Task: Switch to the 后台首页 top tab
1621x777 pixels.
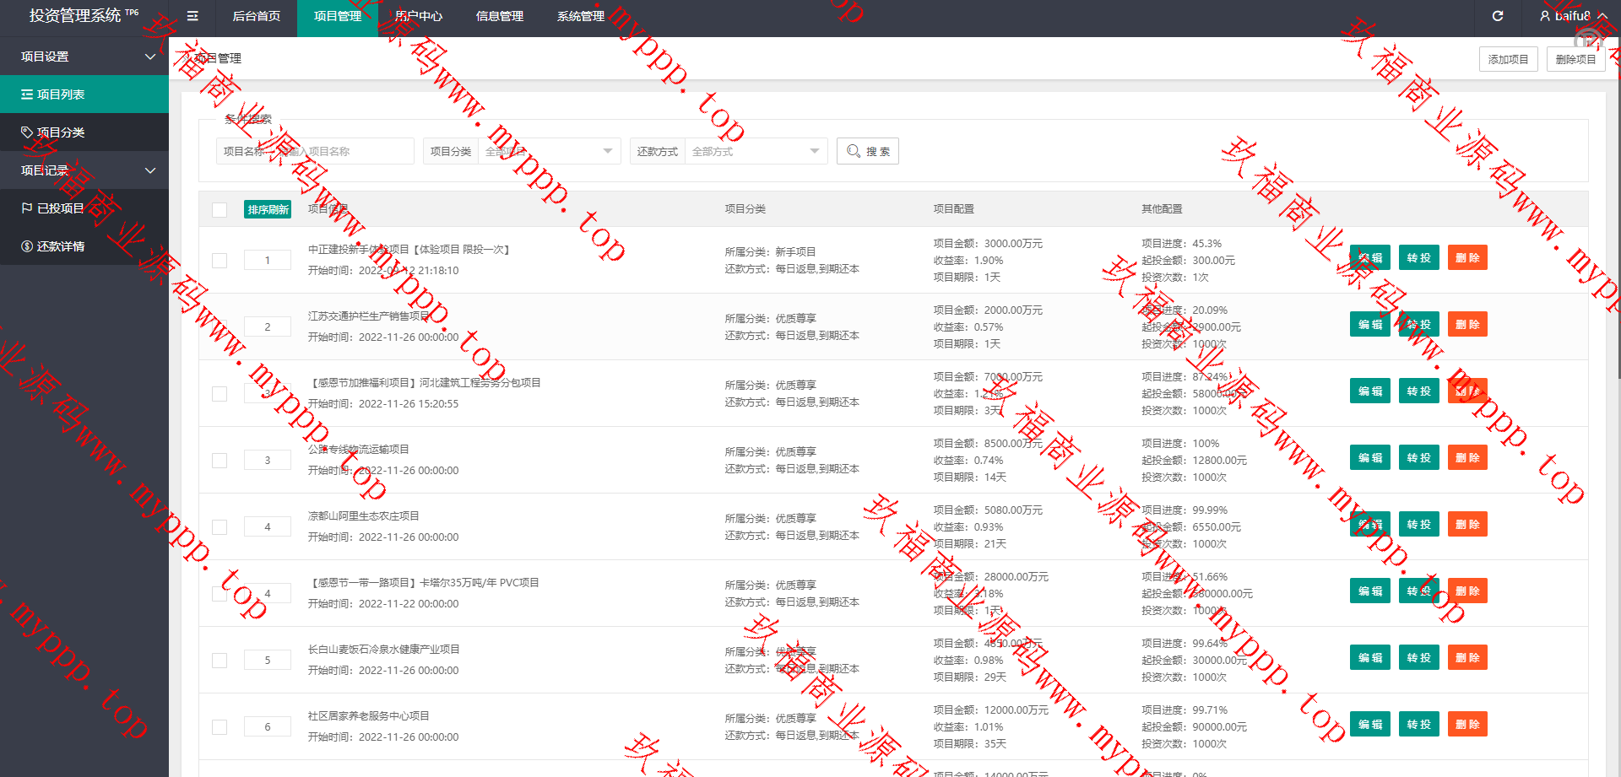Action: (257, 16)
